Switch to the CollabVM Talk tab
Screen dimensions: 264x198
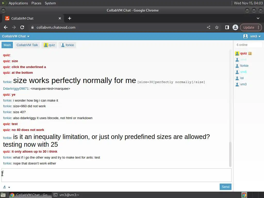point(27,45)
